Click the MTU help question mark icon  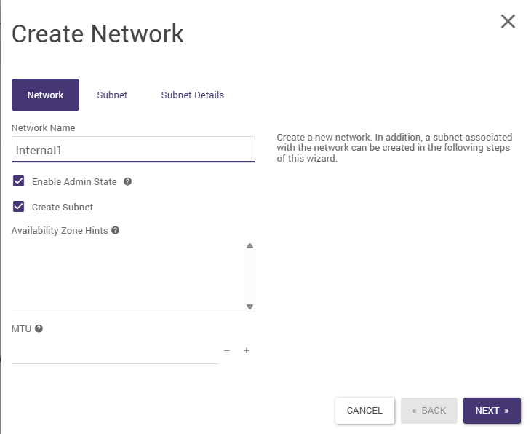(x=39, y=328)
